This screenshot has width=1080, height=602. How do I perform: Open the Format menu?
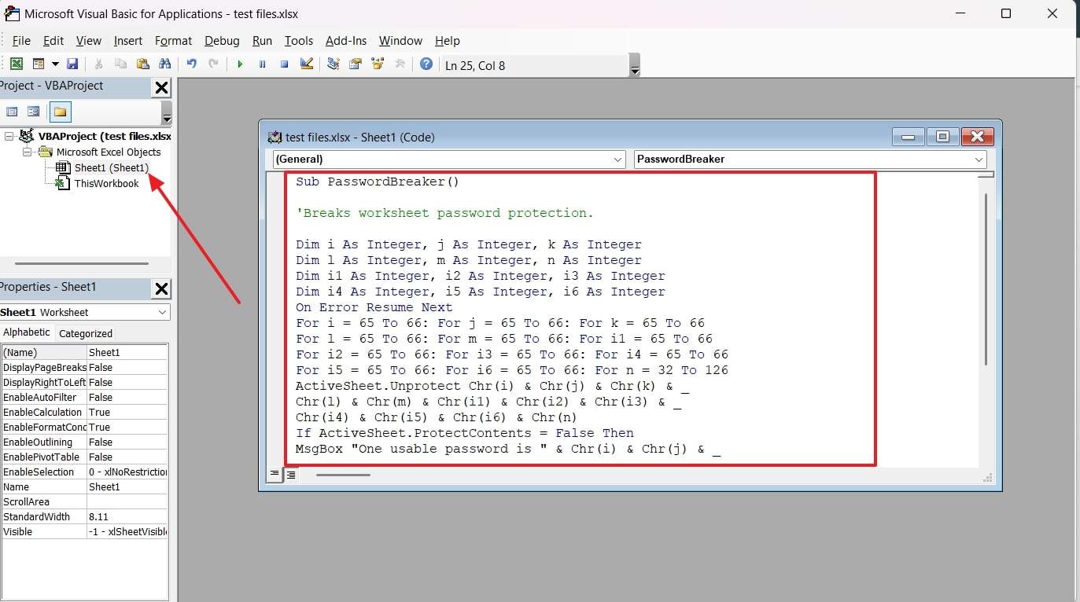173,41
